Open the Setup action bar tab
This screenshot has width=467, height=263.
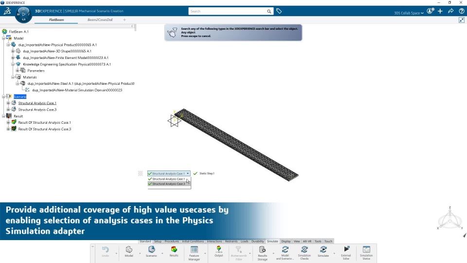point(158,241)
